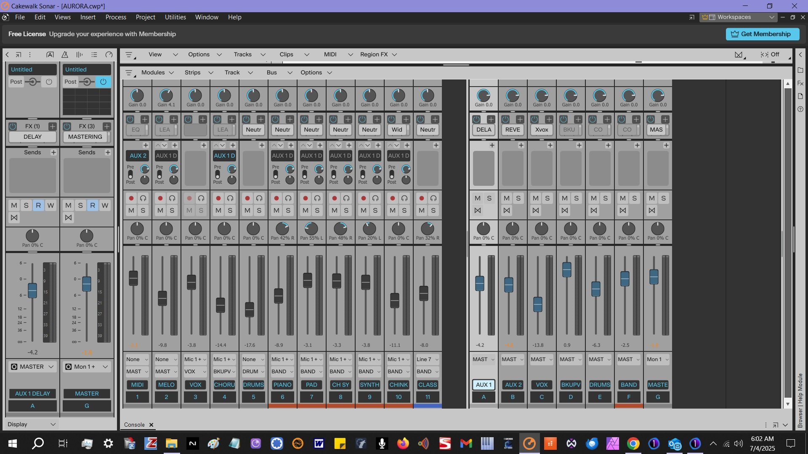Open the DELAY effect in the inspector
This screenshot has width=808, height=454.
[32, 137]
